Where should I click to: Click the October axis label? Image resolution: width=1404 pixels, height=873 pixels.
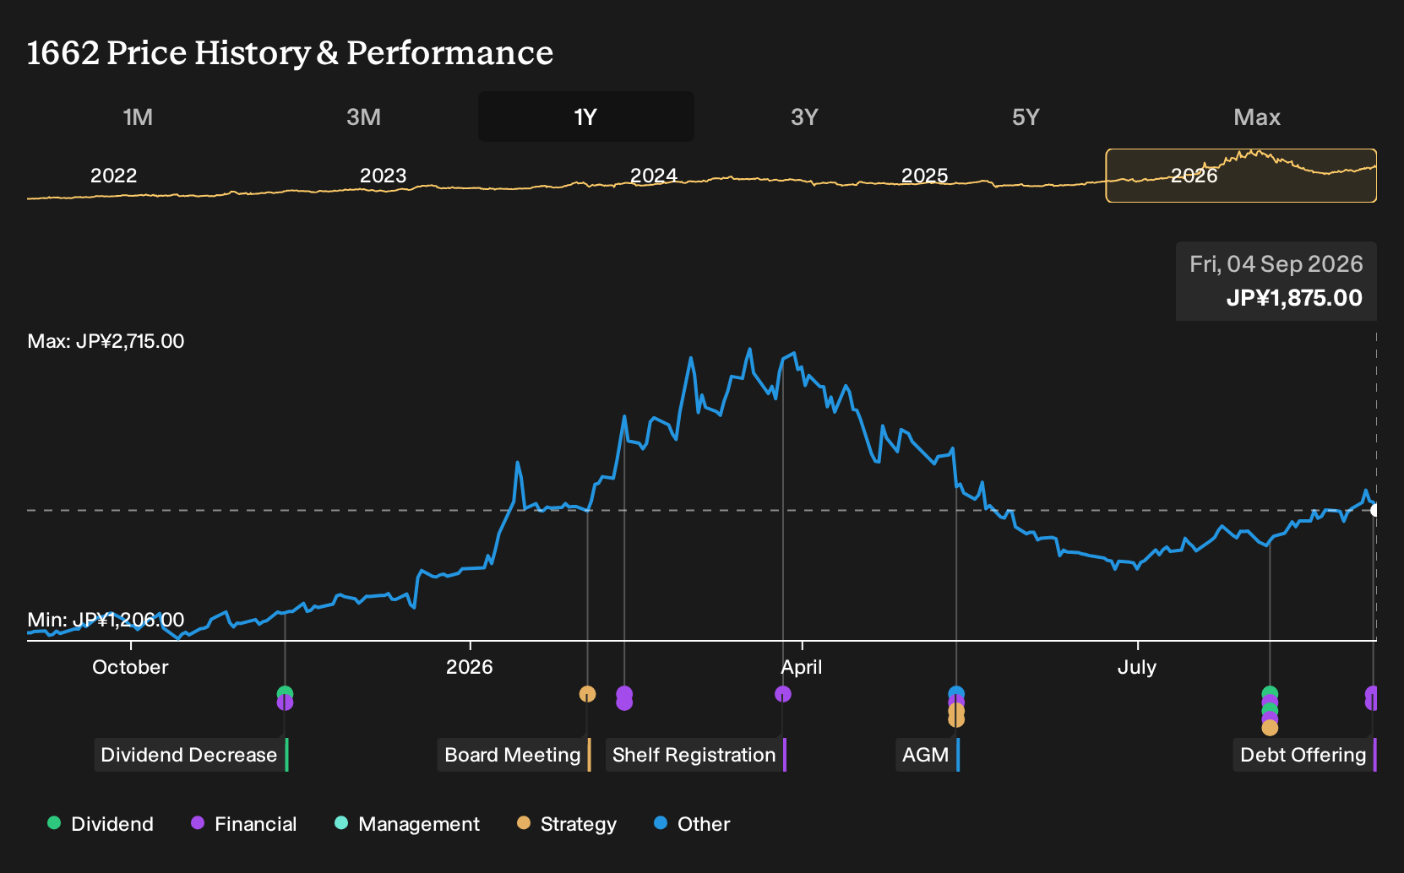[x=130, y=667]
